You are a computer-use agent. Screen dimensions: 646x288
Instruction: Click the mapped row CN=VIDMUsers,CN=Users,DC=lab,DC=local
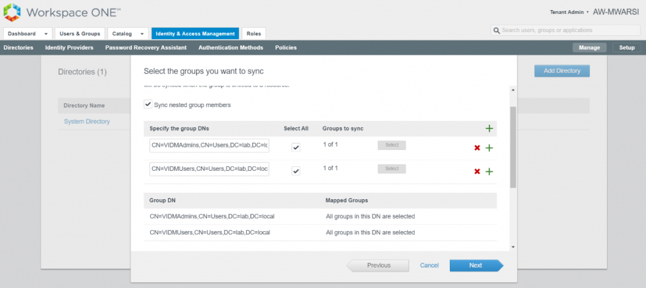[x=320, y=233]
